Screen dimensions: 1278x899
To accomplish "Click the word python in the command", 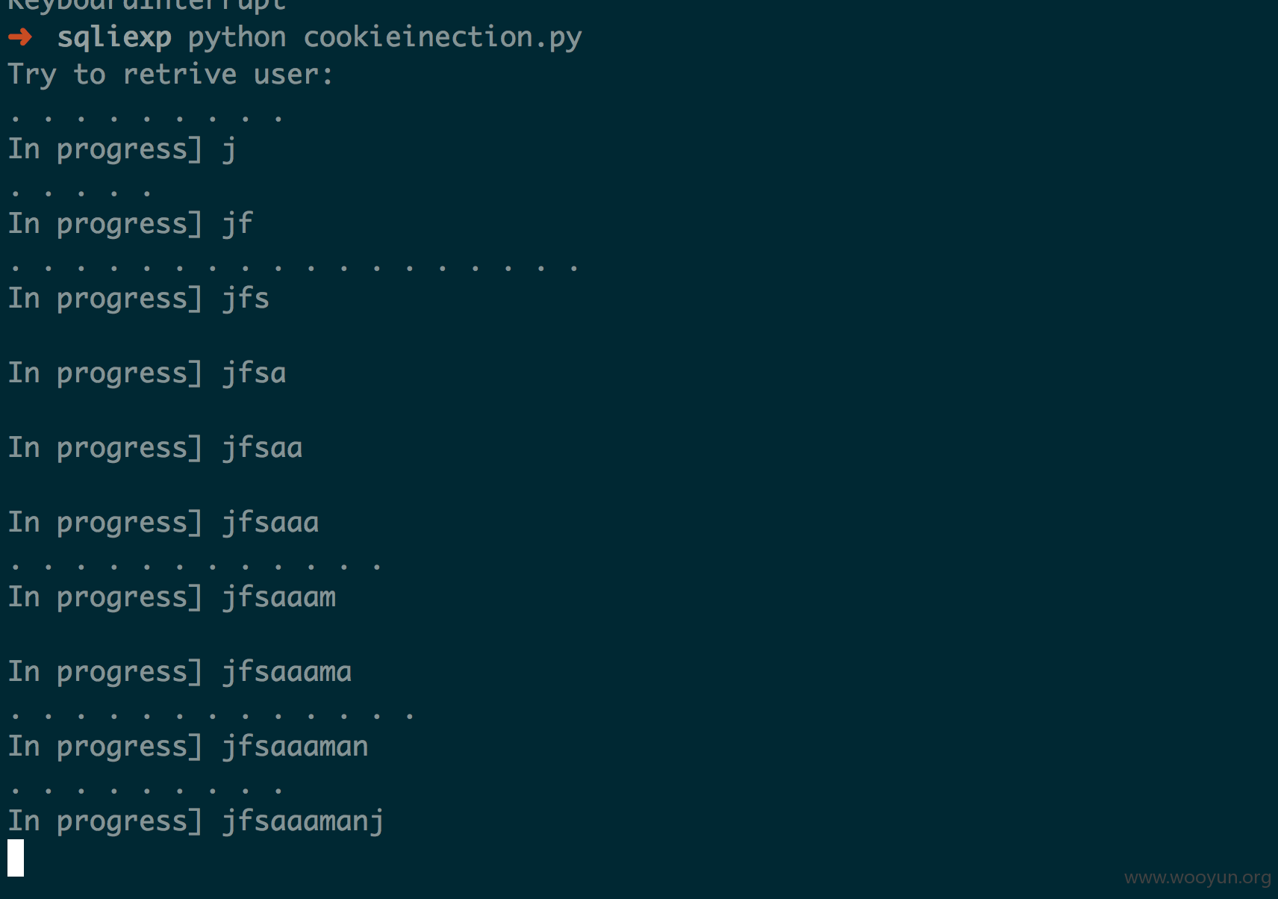I will pyautogui.click(x=237, y=37).
